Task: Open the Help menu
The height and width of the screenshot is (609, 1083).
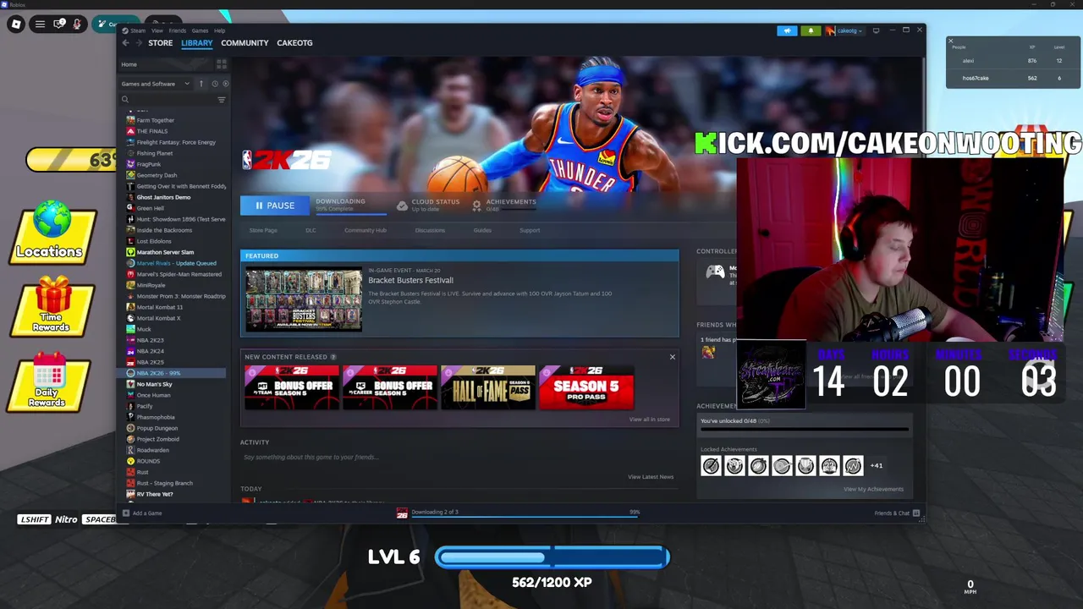Action: [x=220, y=30]
